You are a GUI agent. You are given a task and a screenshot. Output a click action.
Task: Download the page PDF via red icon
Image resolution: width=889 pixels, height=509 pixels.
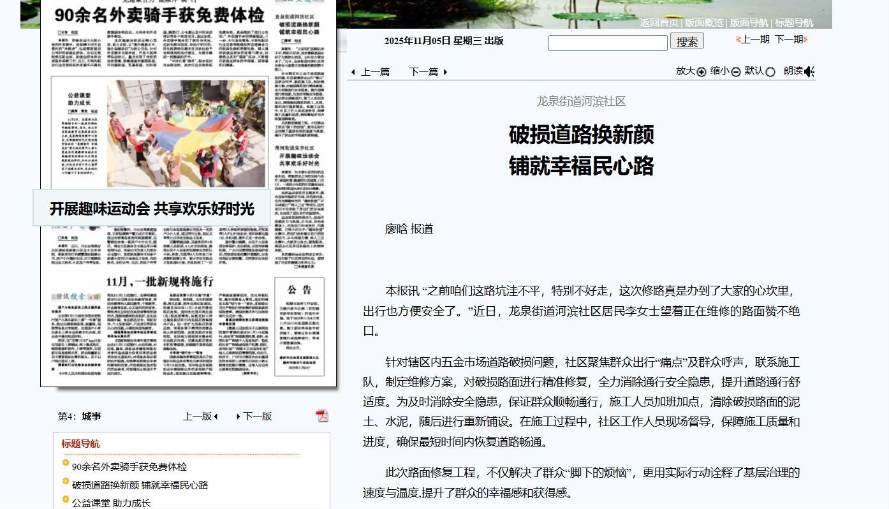(322, 416)
